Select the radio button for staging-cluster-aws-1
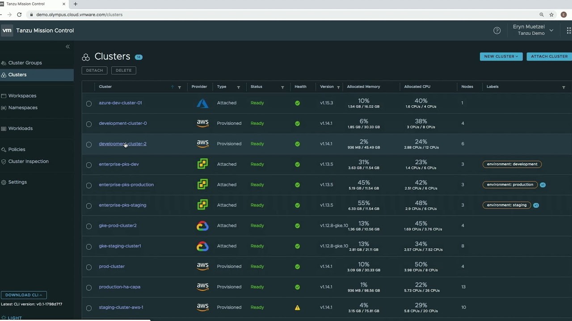 (x=89, y=308)
